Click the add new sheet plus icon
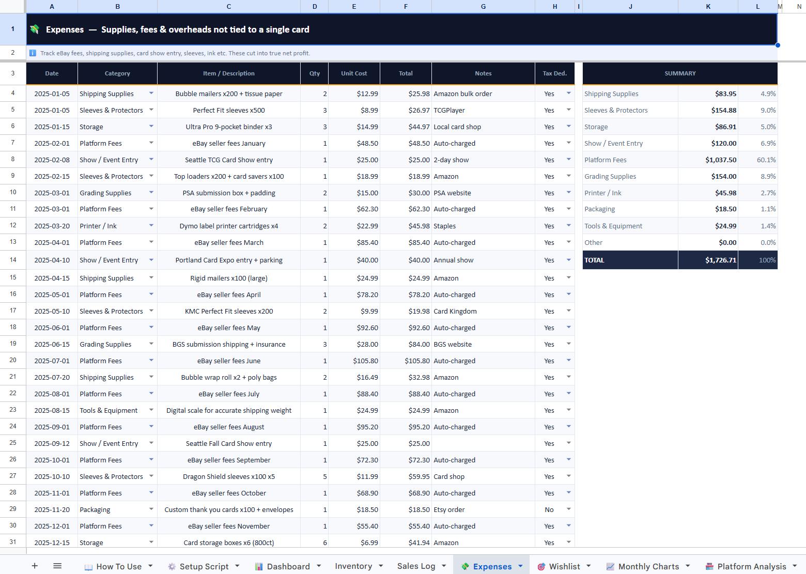Screen dimensions: 806x574 point(35,566)
